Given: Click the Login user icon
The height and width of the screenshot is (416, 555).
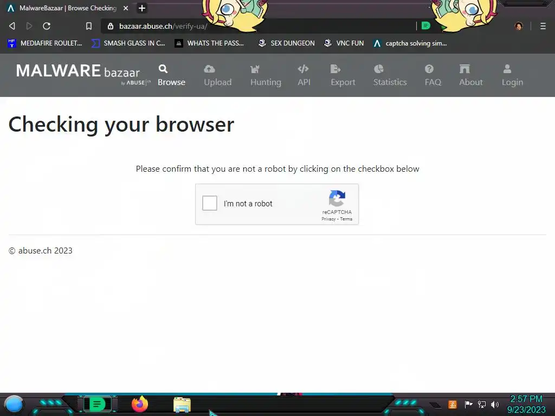Looking at the screenshot, I should point(507,69).
